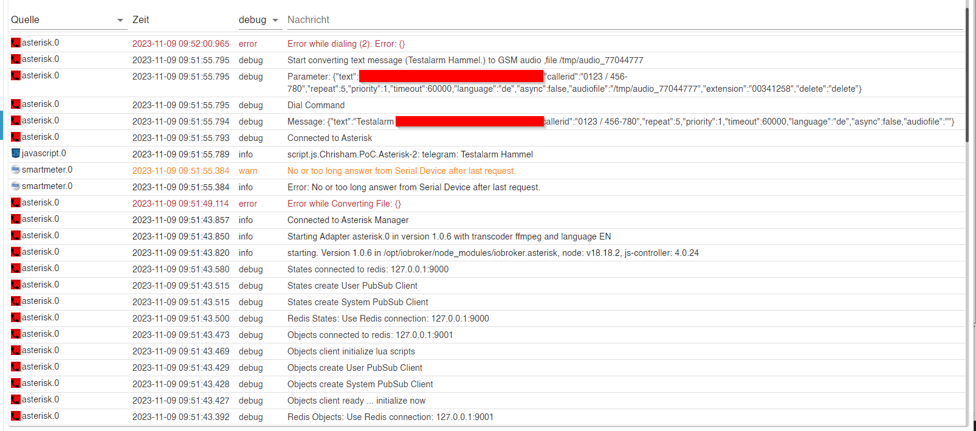Click 'Objects connected to redis: 127.0.0.1:9001' message
Screen dimensions: 976x431
pos(370,335)
